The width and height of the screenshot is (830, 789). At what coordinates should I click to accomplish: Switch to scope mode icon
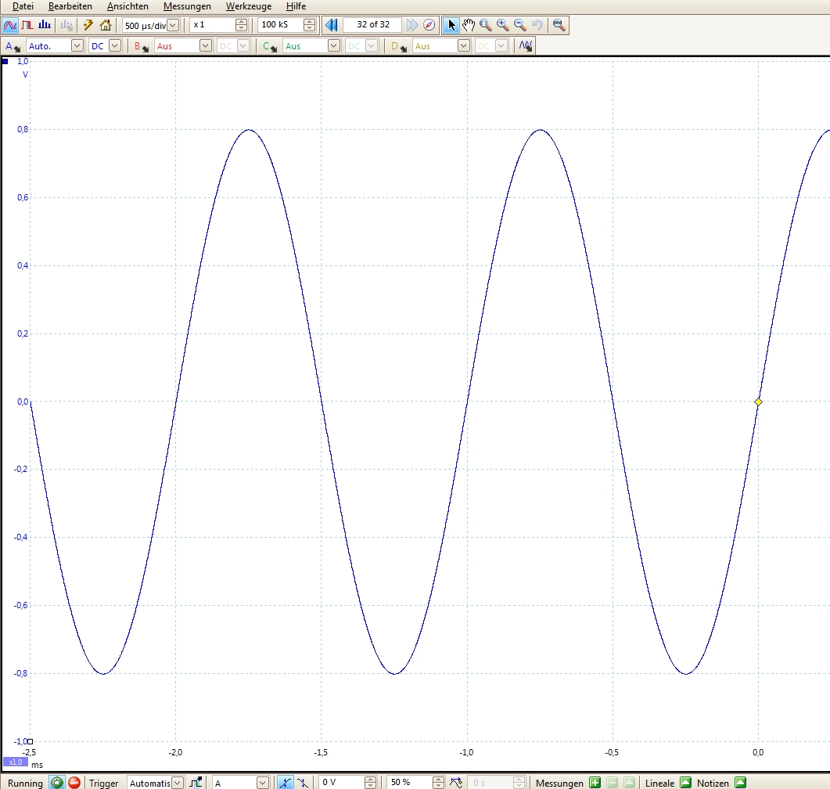tap(10, 25)
